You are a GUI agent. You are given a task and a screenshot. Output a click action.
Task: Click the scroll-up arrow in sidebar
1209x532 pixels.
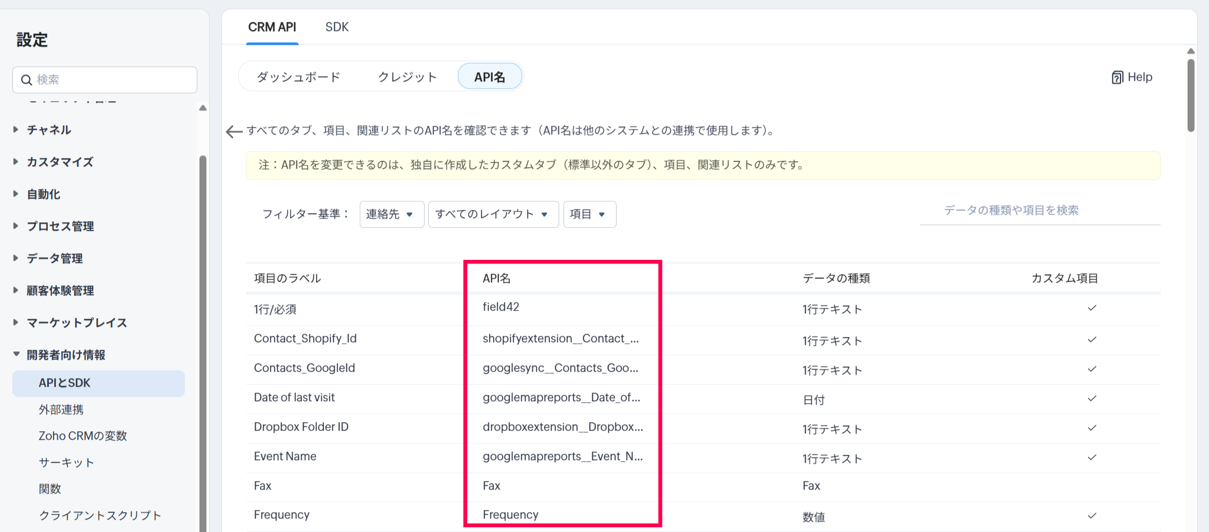click(x=203, y=108)
